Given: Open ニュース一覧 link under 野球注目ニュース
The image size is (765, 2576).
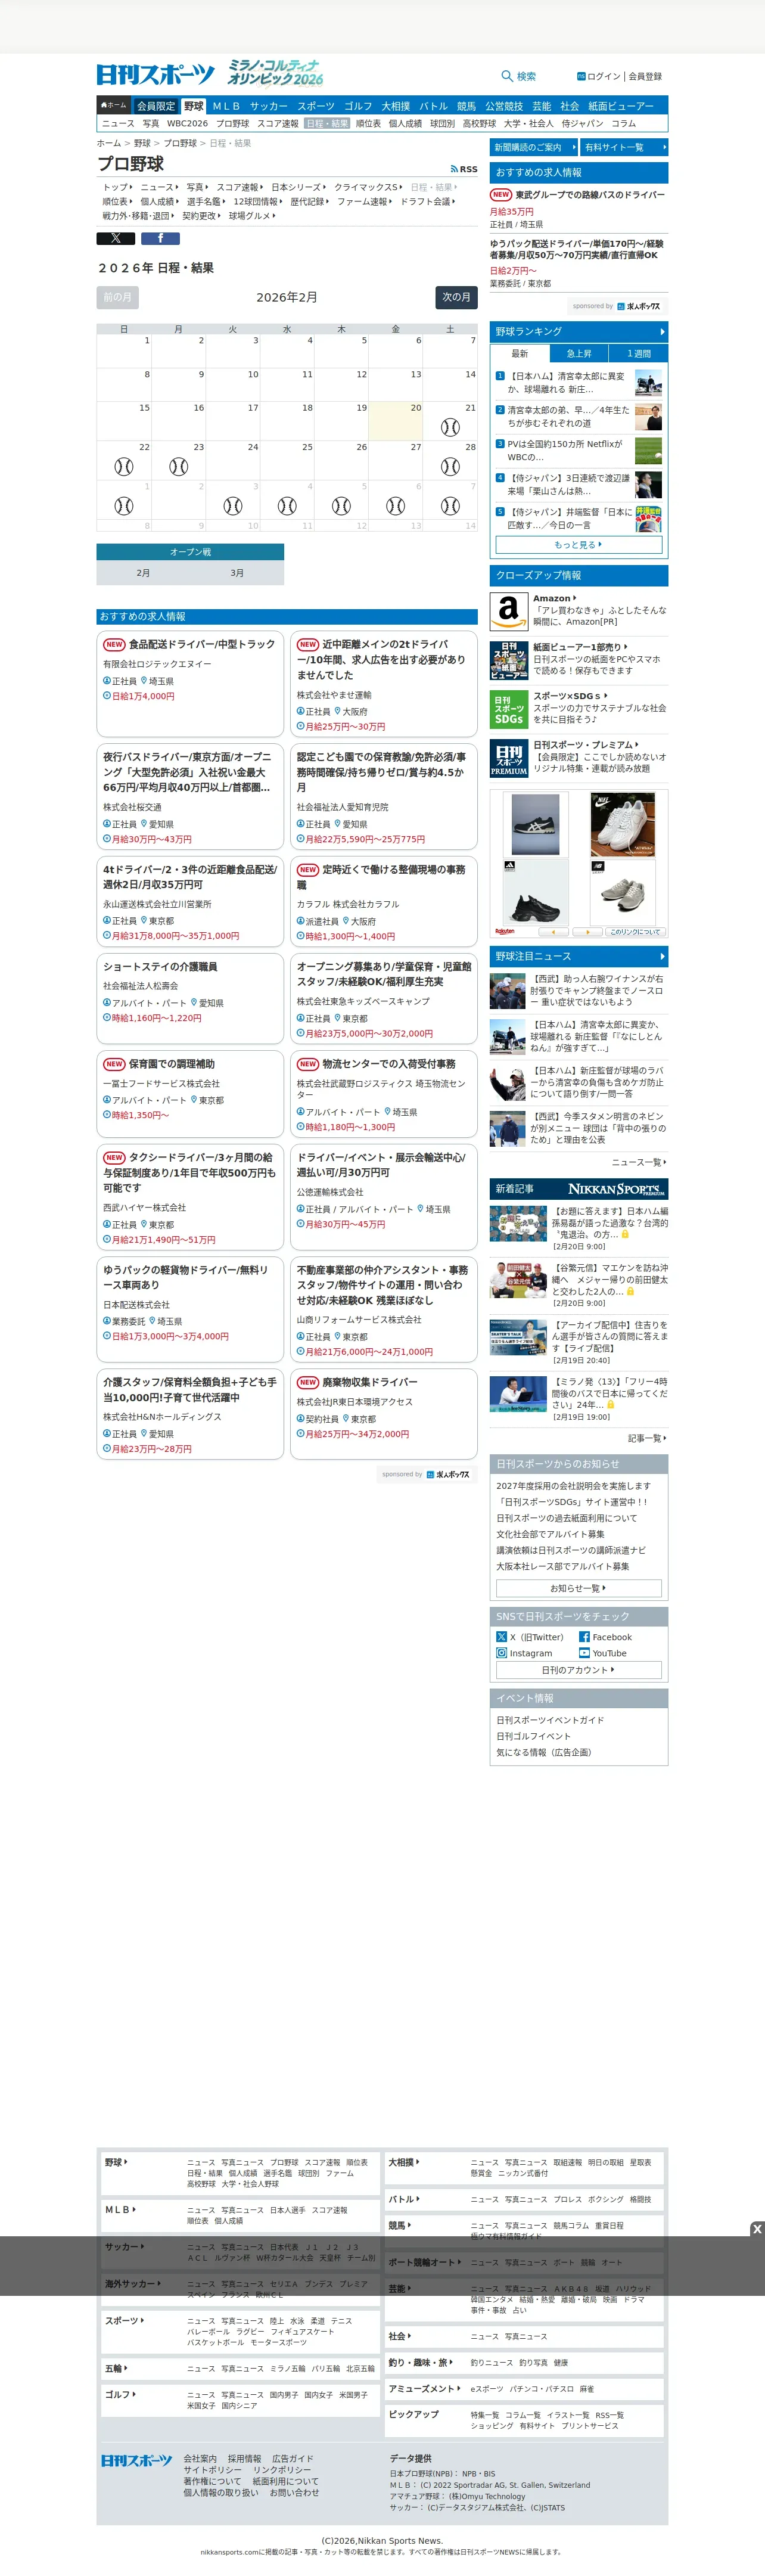Looking at the screenshot, I should click(x=638, y=1162).
